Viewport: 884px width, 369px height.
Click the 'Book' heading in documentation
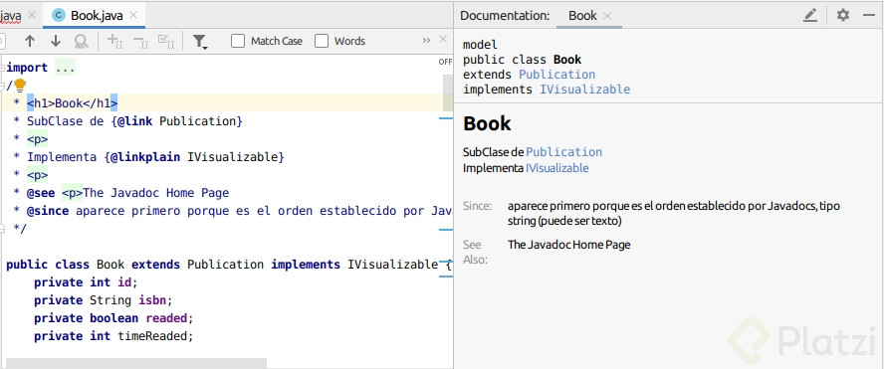tap(487, 123)
